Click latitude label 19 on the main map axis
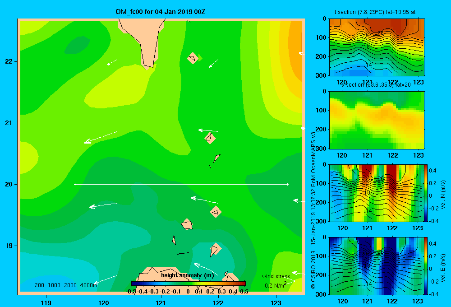The height and width of the screenshot is (307, 451). [x=9, y=246]
